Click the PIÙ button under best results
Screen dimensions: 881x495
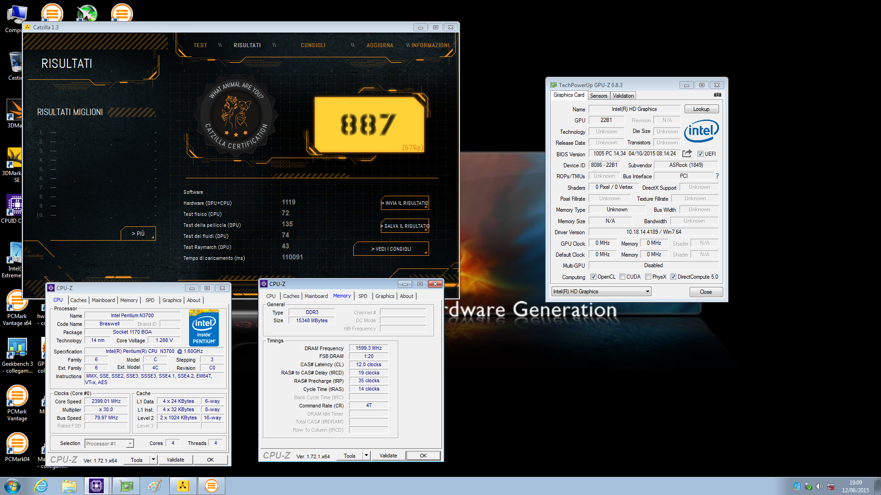point(138,233)
